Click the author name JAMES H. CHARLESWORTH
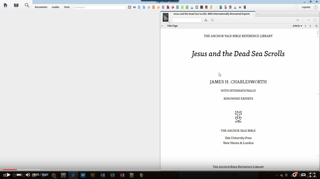This screenshot has width=320, height=179. coord(238,82)
